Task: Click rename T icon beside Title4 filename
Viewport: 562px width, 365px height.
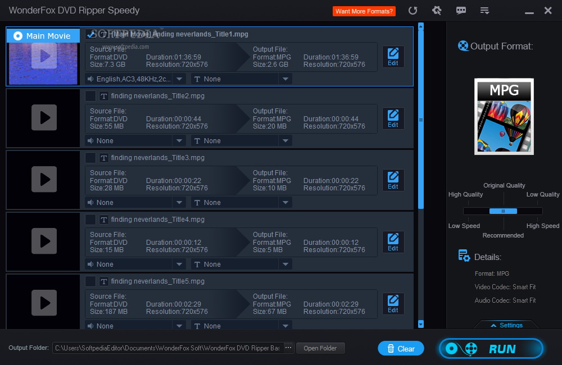Action: click(103, 220)
